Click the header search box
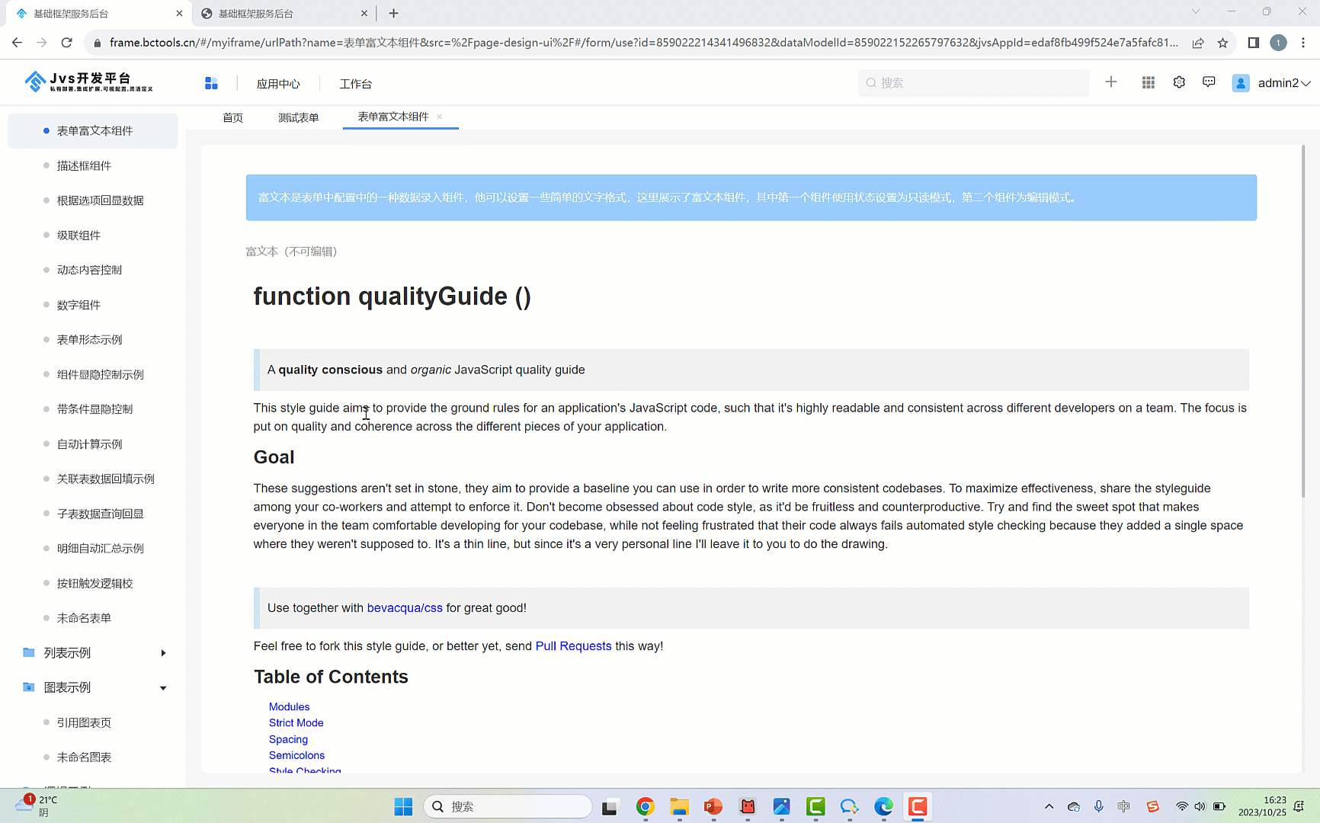Image resolution: width=1320 pixels, height=823 pixels. coord(973,82)
